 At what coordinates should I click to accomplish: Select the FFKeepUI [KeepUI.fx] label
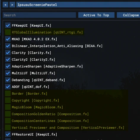[31, 25]
